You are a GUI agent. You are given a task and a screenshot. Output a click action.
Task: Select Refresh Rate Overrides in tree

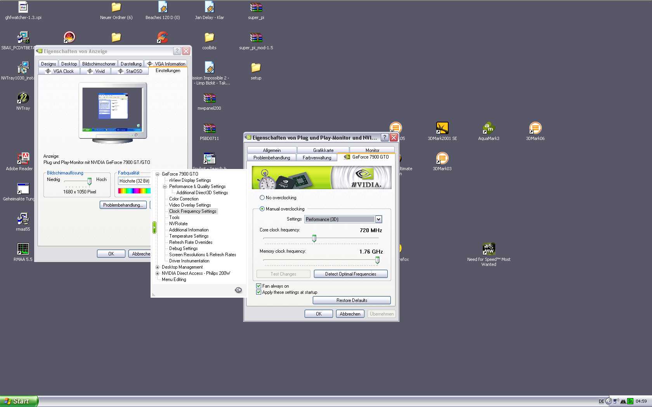pos(191,242)
